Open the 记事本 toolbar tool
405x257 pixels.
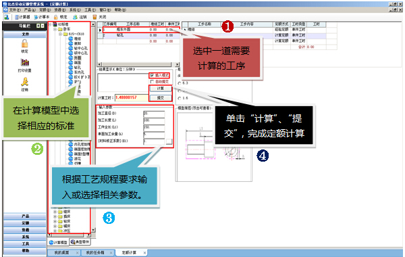(x=41, y=17)
